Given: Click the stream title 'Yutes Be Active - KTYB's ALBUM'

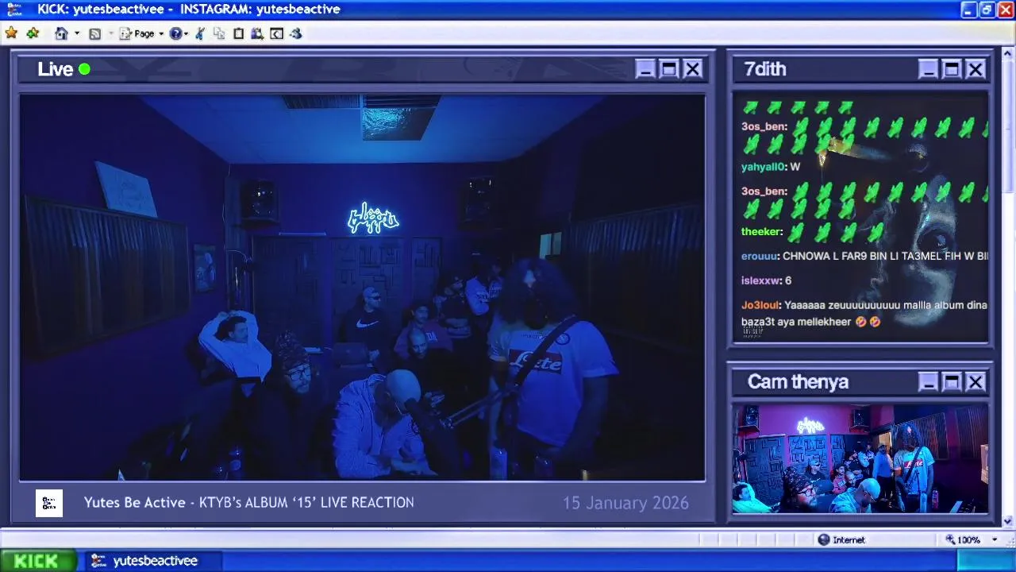Looking at the screenshot, I should pos(249,503).
